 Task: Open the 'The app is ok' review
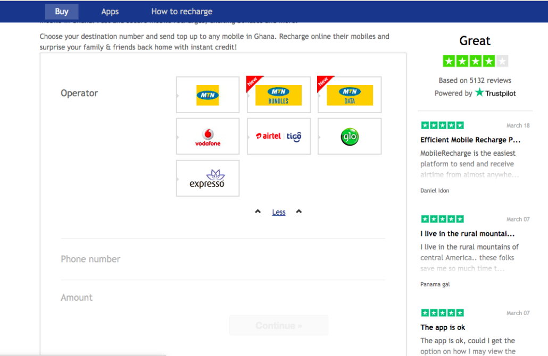(x=443, y=327)
